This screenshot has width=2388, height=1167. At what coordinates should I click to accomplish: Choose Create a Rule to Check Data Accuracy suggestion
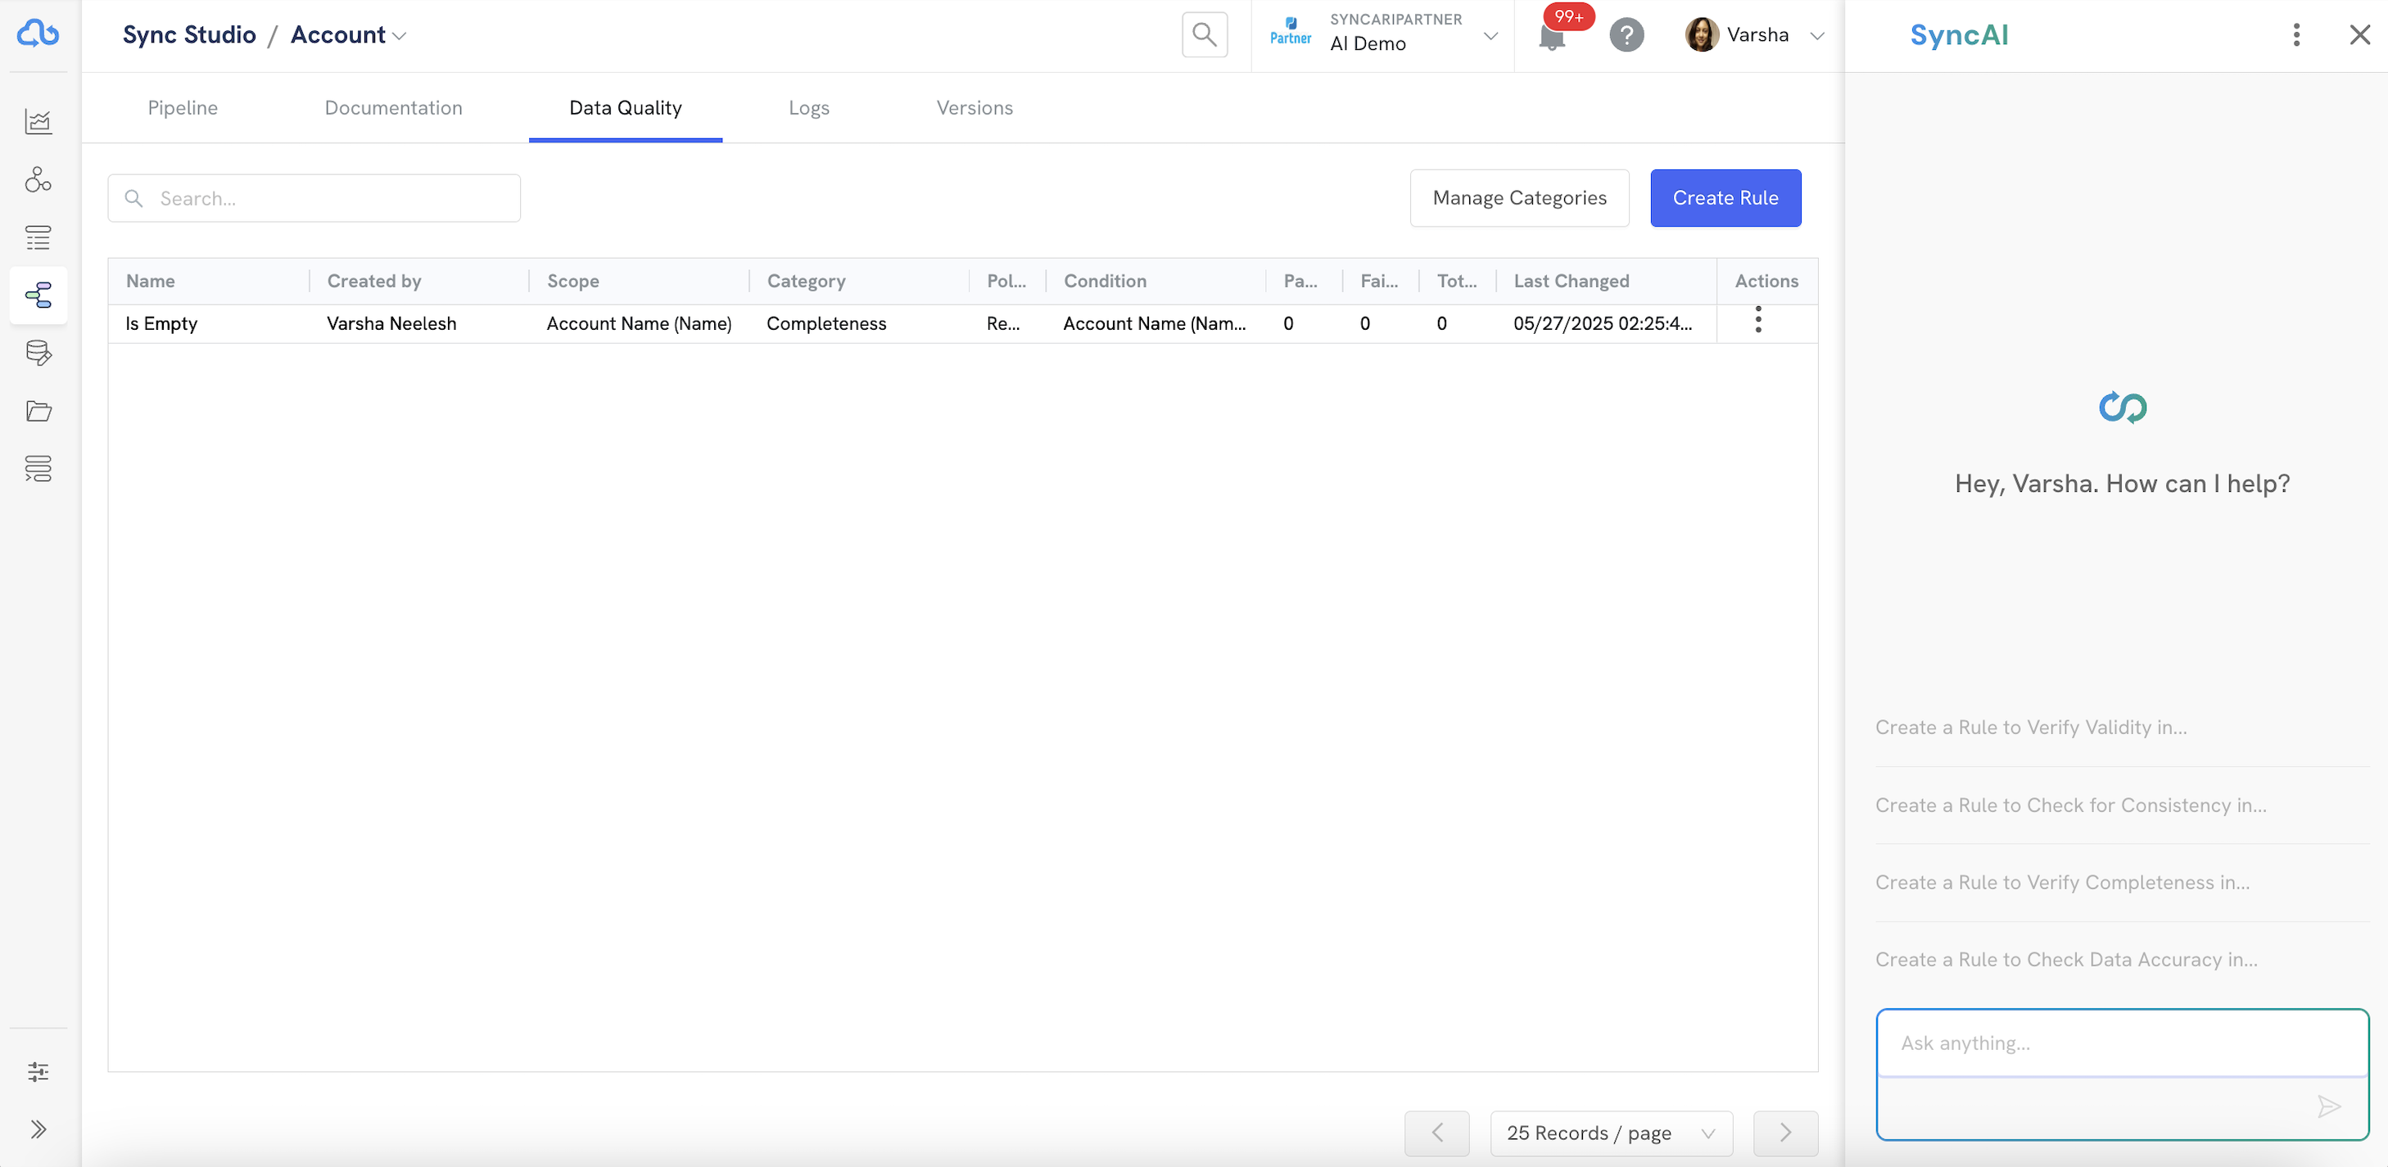point(2065,959)
